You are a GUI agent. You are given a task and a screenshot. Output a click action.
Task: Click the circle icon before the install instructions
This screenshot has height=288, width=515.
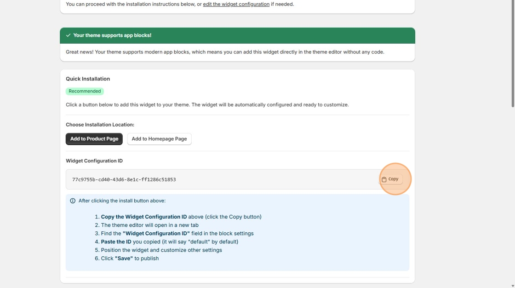pos(73,201)
